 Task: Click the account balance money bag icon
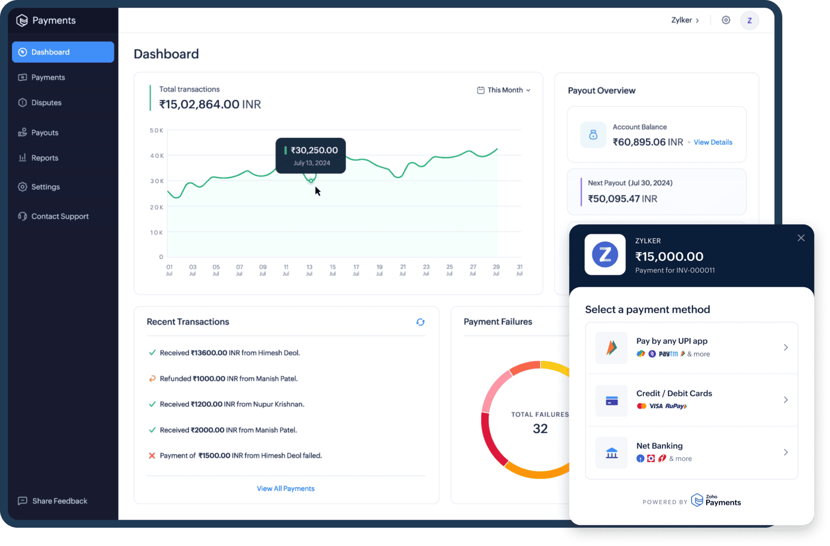(593, 135)
